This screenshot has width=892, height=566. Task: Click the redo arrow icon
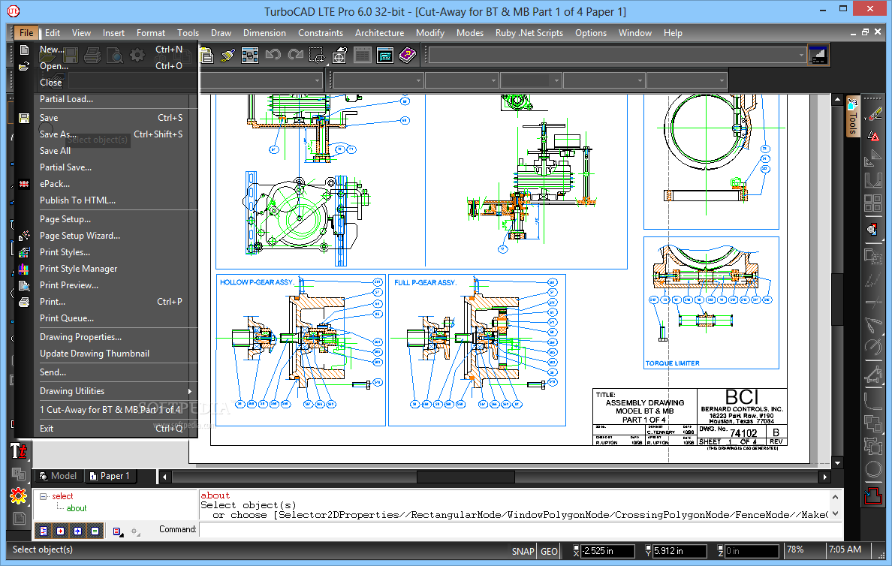click(x=295, y=56)
